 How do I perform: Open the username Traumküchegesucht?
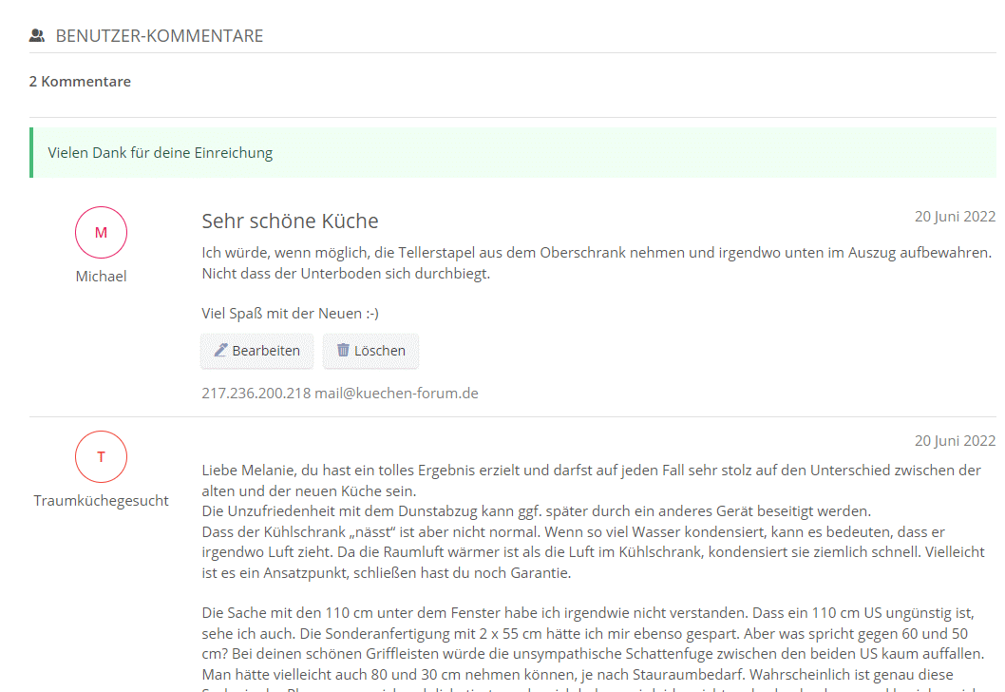pos(101,501)
